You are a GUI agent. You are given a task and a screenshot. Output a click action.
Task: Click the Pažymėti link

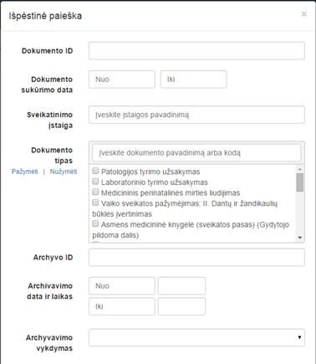pyautogui.click(x=24, y=172)
